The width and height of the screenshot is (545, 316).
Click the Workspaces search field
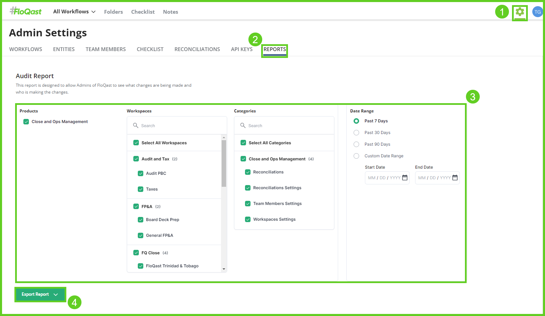177,125
